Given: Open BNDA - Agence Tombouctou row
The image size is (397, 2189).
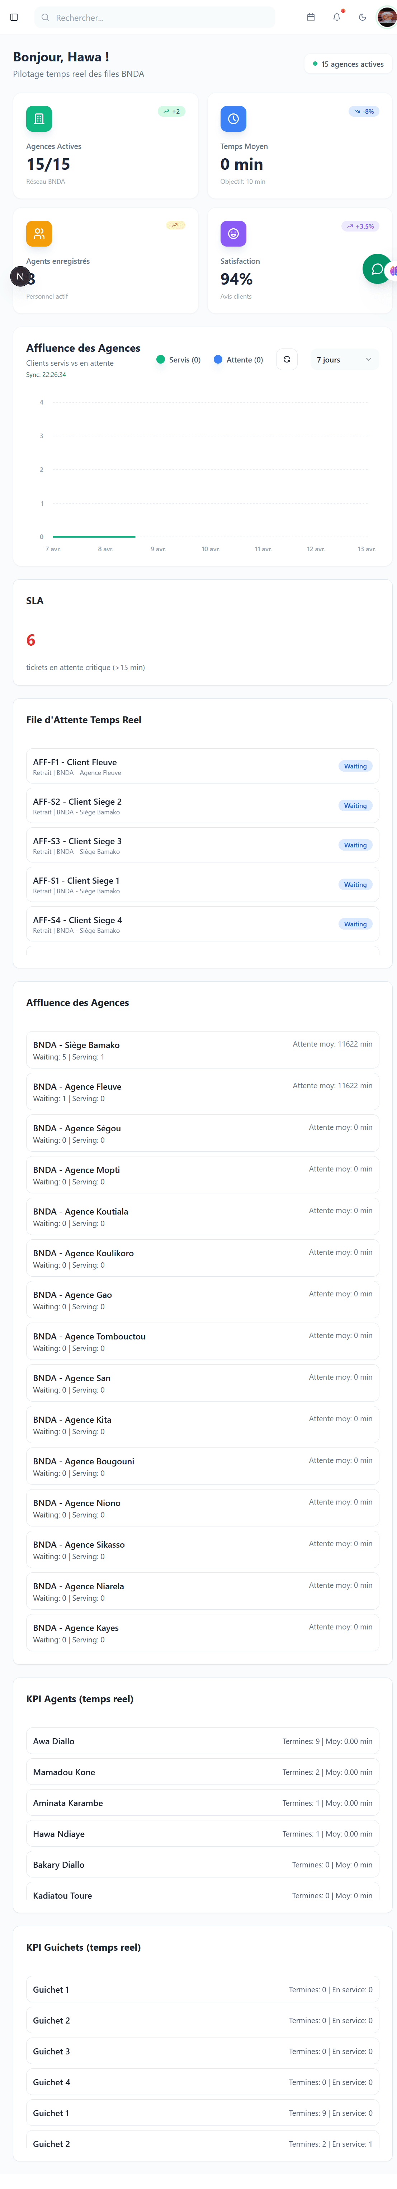Looking at the screenshot, I should (x=203, y=1342).
